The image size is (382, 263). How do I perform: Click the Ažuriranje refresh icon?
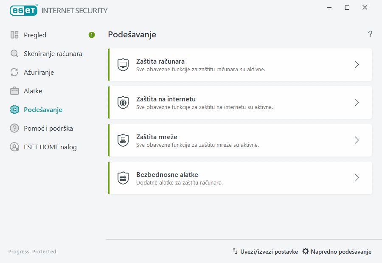click(14, 72)
